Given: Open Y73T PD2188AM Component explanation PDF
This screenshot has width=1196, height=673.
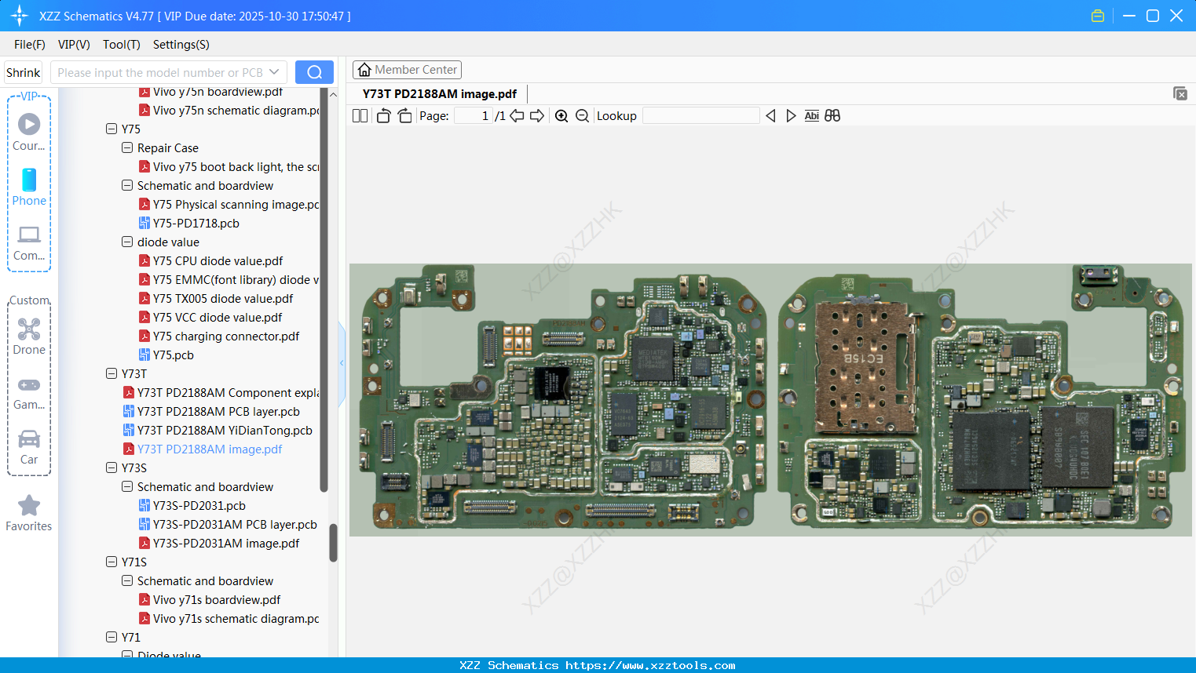Looking at the screenshot, I should coord(221,393).
